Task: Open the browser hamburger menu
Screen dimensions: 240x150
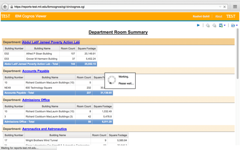Action: pos(235,6)
